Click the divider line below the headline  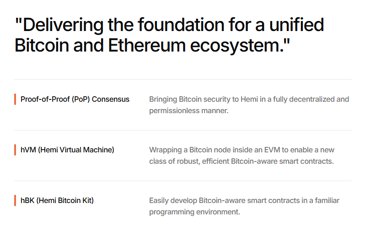pos(183,80)
